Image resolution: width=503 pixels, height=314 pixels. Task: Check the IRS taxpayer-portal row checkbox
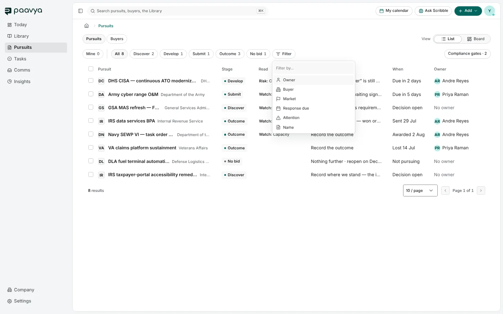[91, 174]
